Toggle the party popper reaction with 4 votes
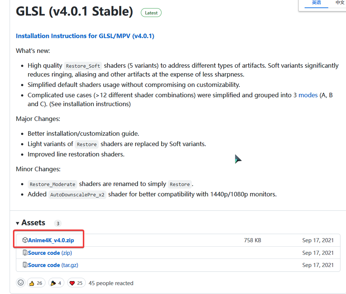The width and height of the screenshot is (346, 294). tap(57, 283)
